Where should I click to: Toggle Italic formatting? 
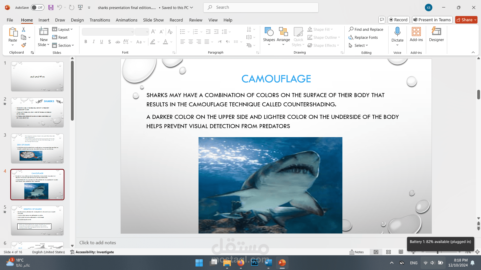93,42
